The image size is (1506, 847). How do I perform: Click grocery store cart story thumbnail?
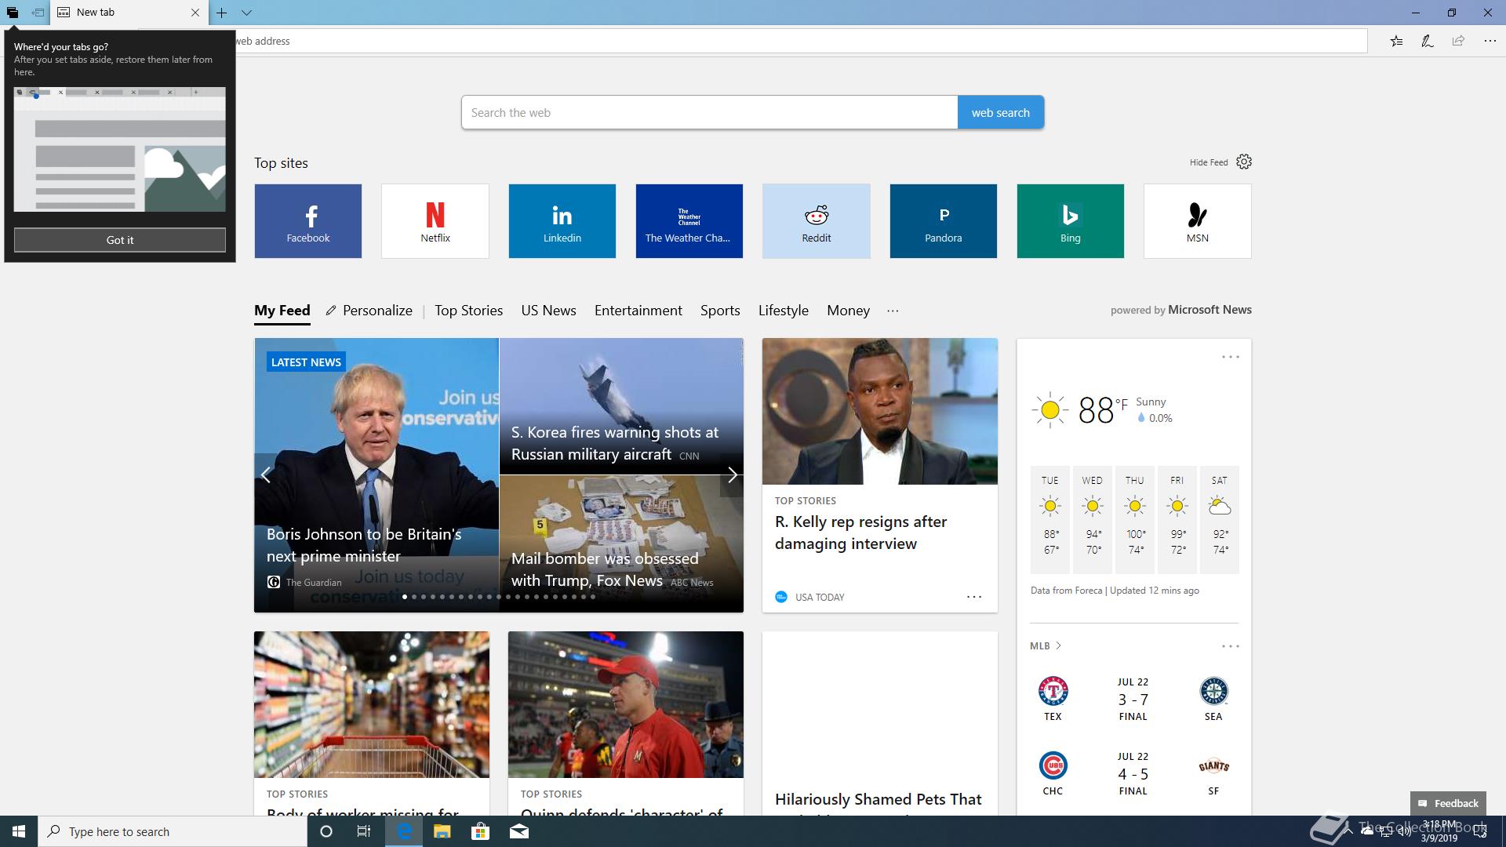tap(372, 704)
